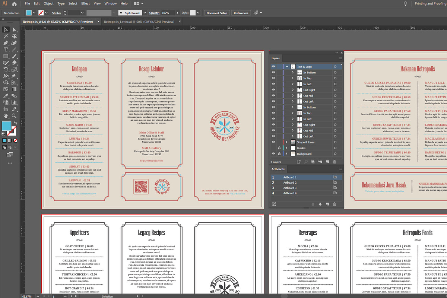The height and width of the screenshot is (298, 447).
Task: Click Home icon in the top bar
Action: pos(14,4)
